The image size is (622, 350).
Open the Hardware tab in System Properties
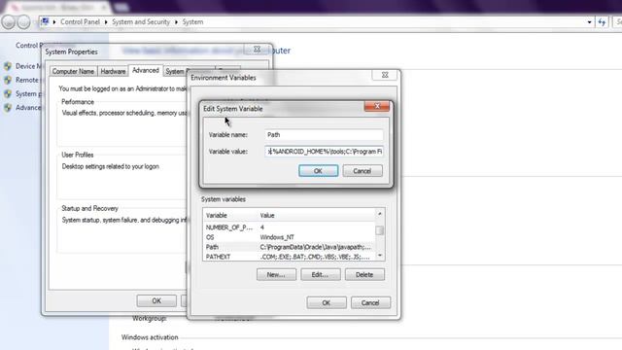(113, 71)
